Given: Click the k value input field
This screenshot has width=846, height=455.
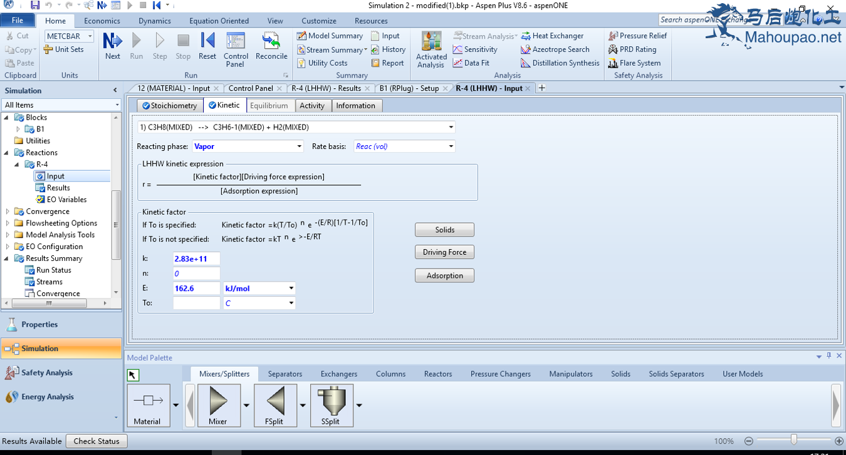Looking at the screenshot, I should coord(196,259).
